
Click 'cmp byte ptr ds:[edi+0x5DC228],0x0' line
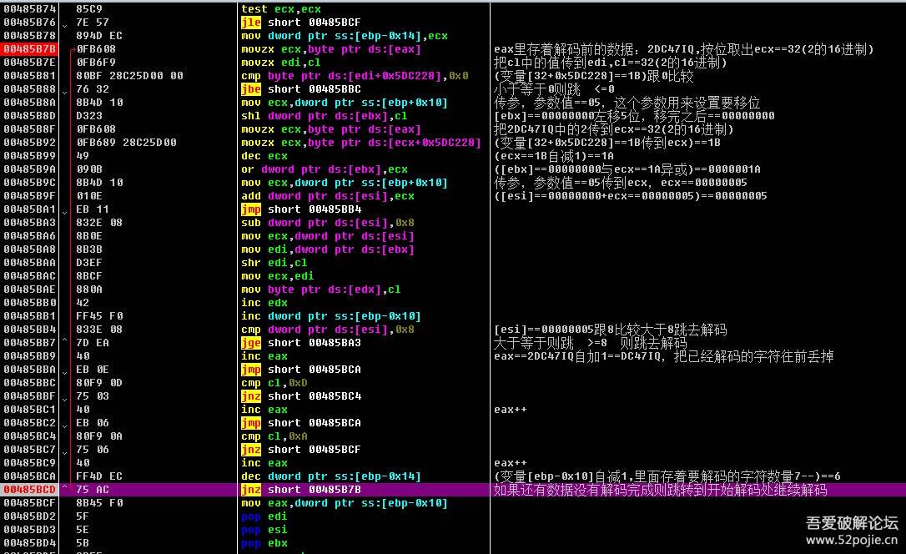(x=355, y=76)
